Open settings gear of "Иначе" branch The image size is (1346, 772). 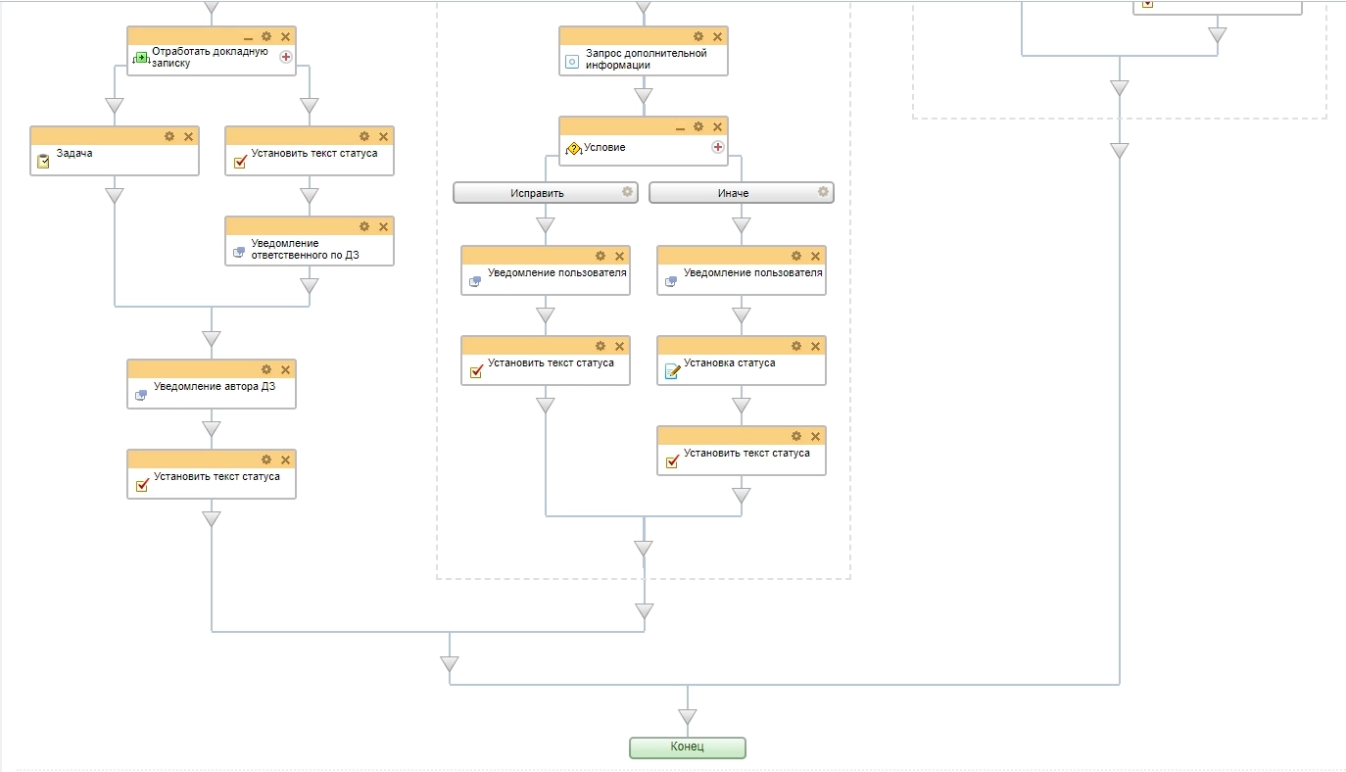pos(823,192)
